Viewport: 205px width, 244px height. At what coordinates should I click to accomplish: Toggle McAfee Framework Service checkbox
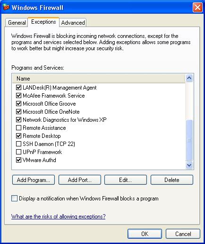(18, 95)
